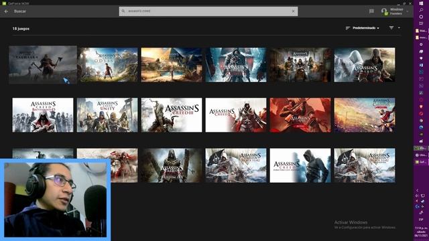
Task: Open the Assassin's Creed Syndicate tile
Action: pos(300,65)
